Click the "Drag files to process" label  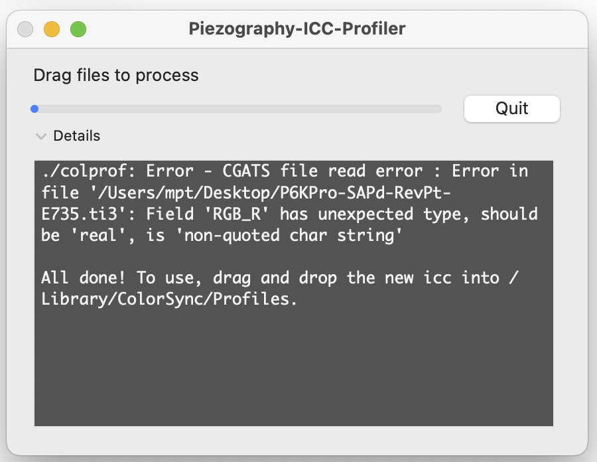(115, 75)
